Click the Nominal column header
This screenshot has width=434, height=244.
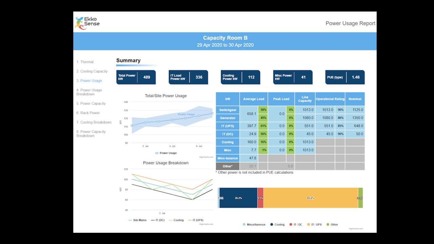[355, 99]
